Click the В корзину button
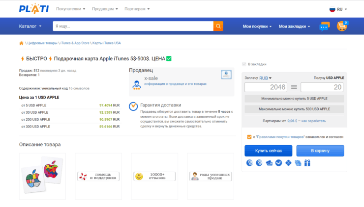364x207 pixels. pos(320,151)
